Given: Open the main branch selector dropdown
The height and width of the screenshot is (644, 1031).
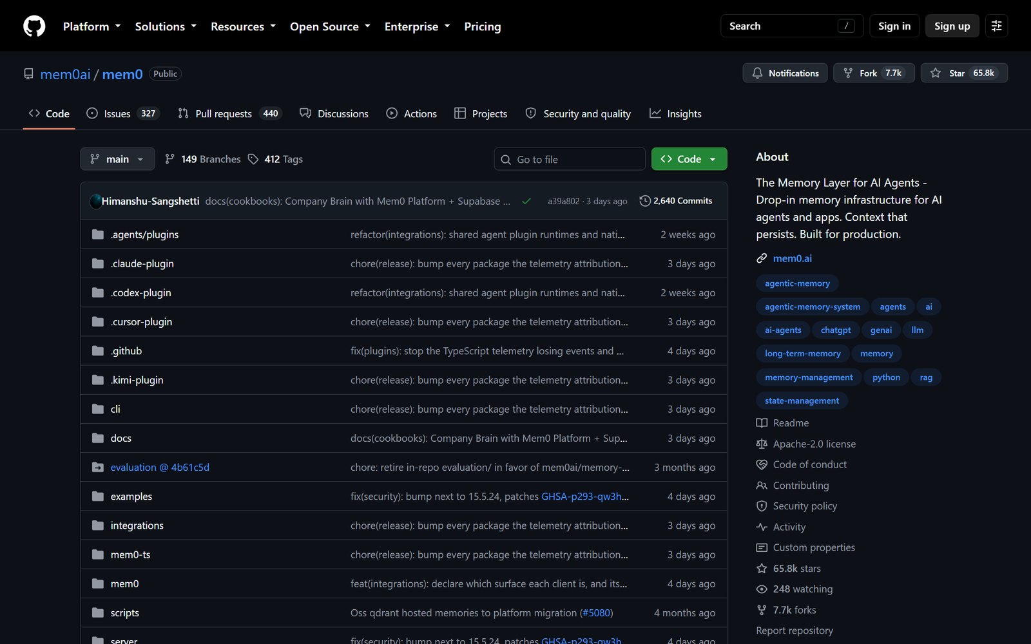Looking at the screenshot, I should pos(117,159).
